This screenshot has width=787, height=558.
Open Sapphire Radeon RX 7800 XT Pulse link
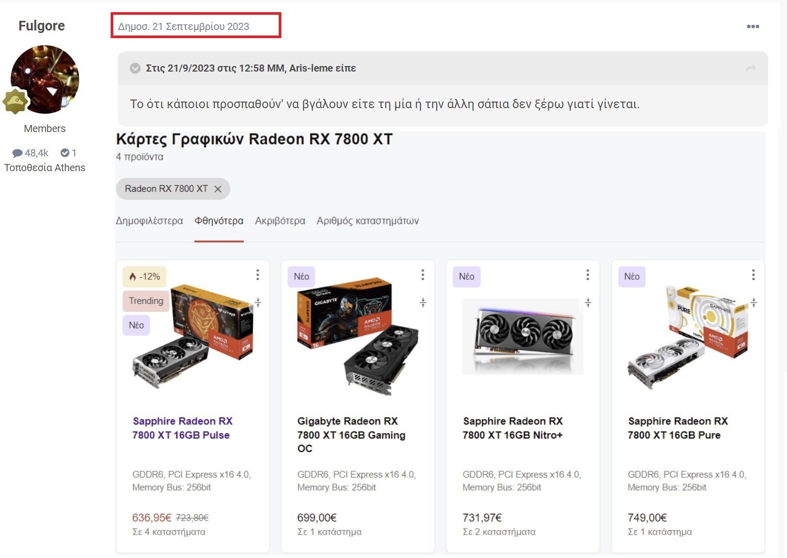point(182,428)
